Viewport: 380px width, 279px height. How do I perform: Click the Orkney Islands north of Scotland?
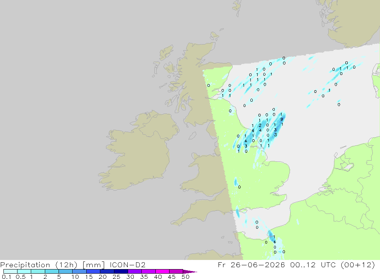tap(215, 36)
